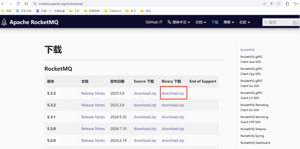The width and height of the screenshot is (300, 149).
Task: Jump to RocketMQ Remoting Client Go SDK
Action: coord(254,107)
